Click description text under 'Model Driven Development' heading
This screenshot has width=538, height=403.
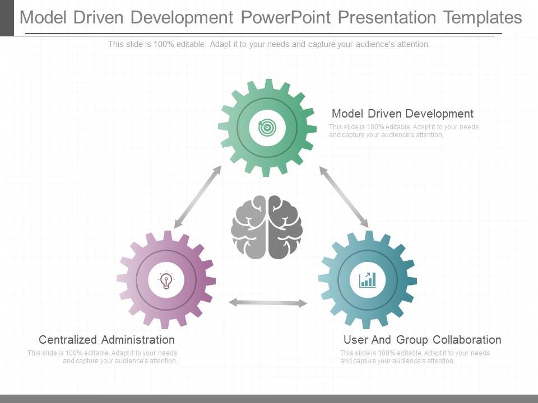click(x=404, y=131)
